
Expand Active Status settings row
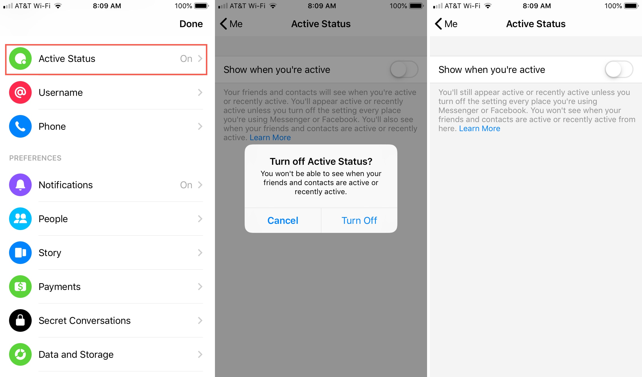coord(107,58)
